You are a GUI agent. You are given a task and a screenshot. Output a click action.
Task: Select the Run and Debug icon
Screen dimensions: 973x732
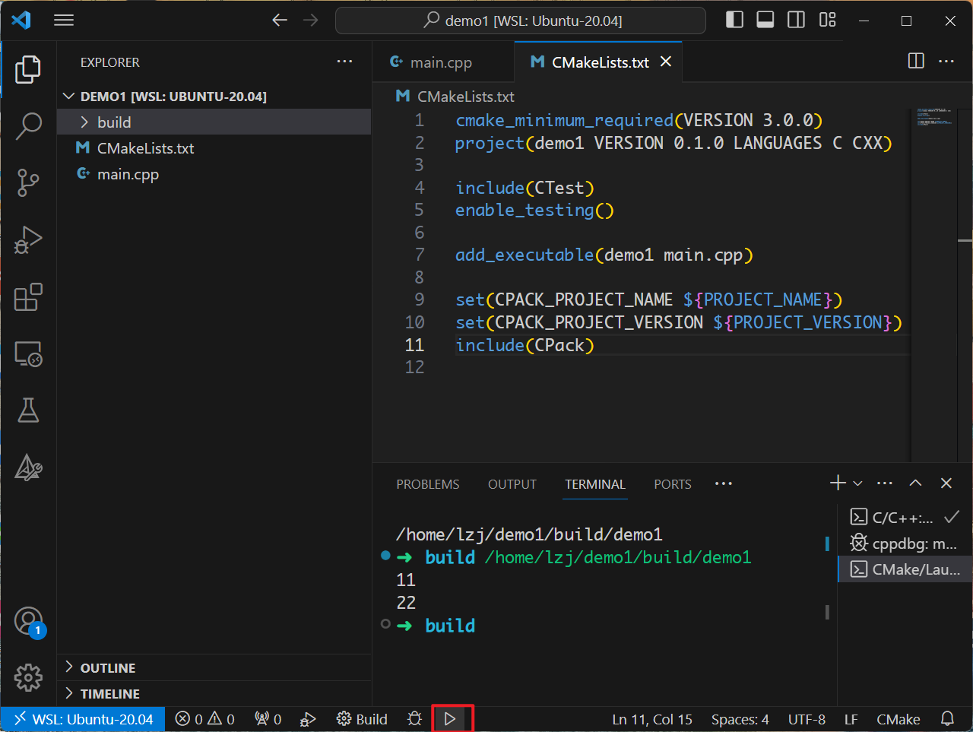tap(28, 240)
